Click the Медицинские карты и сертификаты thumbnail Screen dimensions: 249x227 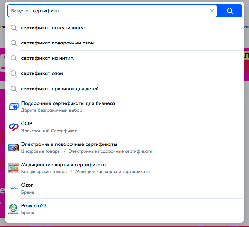point(14,168)
